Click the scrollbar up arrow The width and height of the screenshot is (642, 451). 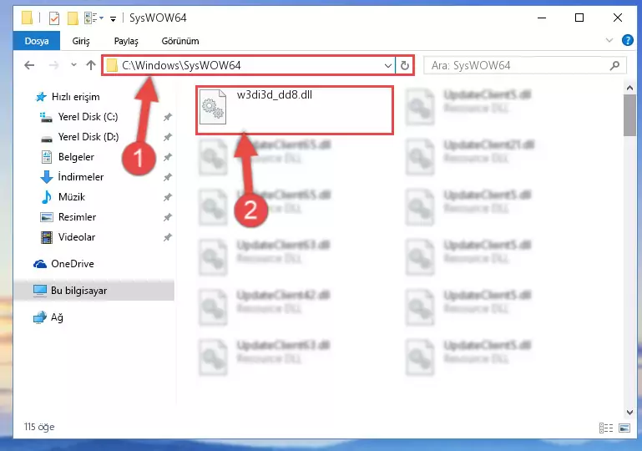629,88
